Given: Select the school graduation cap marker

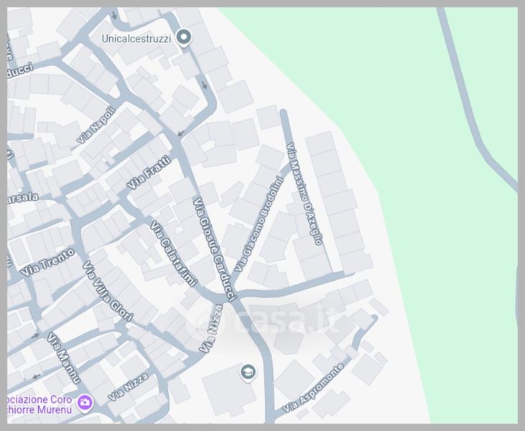Looking at the screenshot, I should pos(248,372).
